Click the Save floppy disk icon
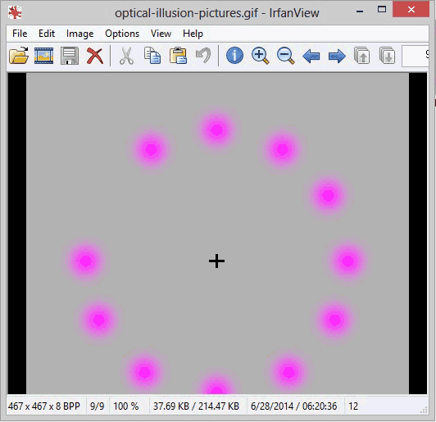This screenshot has height=422, width=436. coord(70,56)
